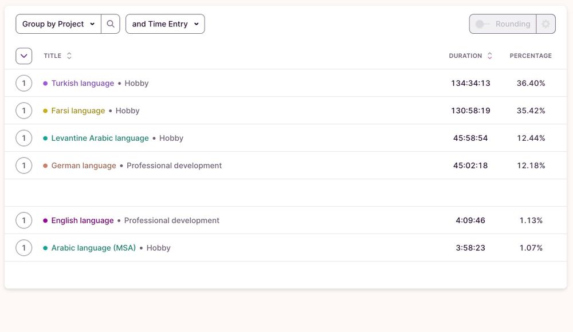Click Hobby label in Arabic (MSA) row
This screenshot has height=332, width=573.
tap(159, 248)
